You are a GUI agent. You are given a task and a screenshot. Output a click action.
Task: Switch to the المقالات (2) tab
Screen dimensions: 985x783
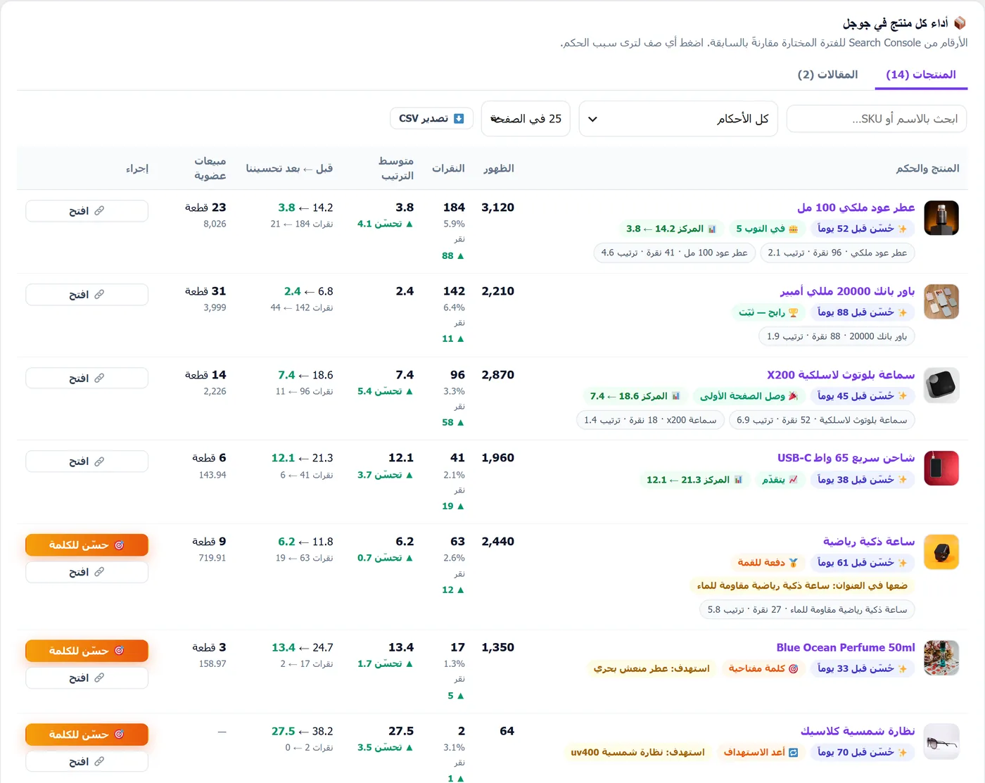point(827,75)
